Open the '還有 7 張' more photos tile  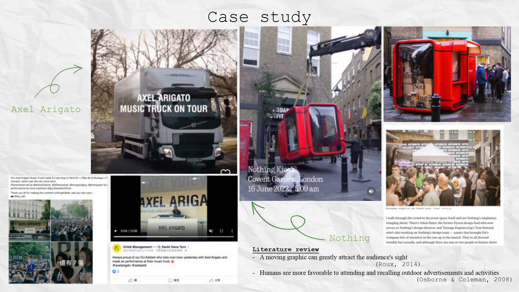(72, 263)
